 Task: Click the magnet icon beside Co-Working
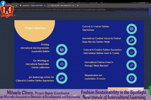pos(62,64)
